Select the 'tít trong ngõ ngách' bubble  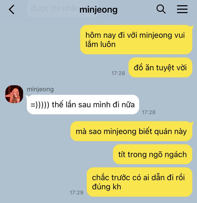pos(153,154)
